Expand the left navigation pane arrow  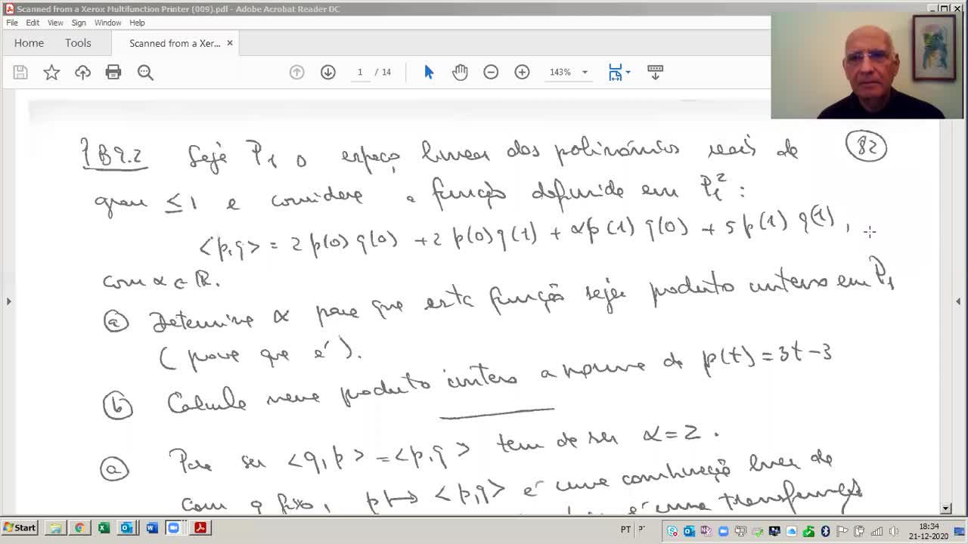point(8,301)
